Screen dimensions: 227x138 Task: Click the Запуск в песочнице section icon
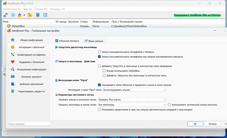[56, 61]
